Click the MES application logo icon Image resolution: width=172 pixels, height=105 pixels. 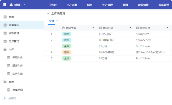pyautogui.click(x=11, y=5)
